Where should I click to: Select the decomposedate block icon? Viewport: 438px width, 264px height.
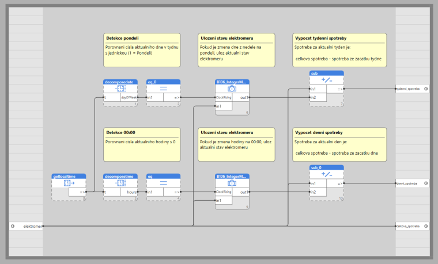pyautogui.click(x=120, y=89)
